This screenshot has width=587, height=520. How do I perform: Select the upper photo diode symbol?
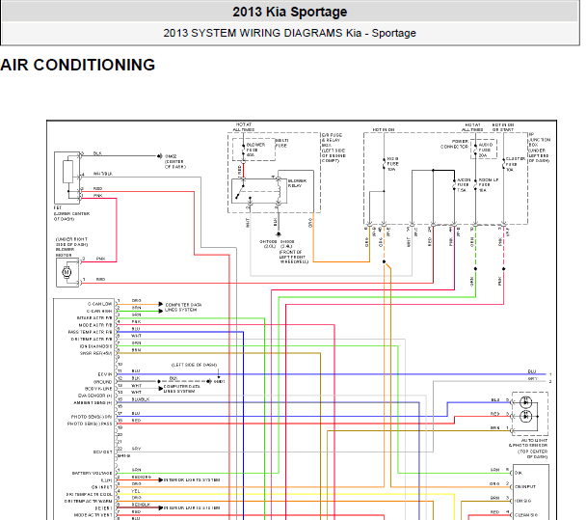(526, 402)
